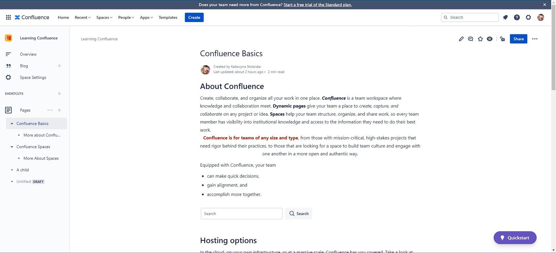The image size is (556, 253).
Task: Open page restrictions lock icon
Action: click(x=502, y=39)
